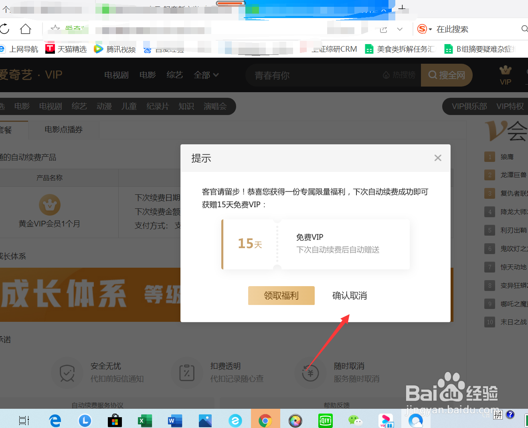Open VIP俱乐部 link

[469, 106]
